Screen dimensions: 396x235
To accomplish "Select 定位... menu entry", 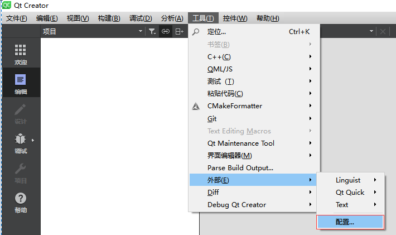I will tap(254, 32).
